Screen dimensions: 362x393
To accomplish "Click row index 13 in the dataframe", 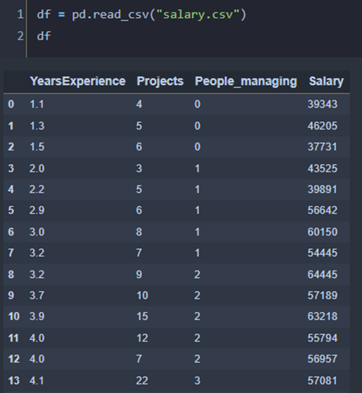I will pos(14,380).
